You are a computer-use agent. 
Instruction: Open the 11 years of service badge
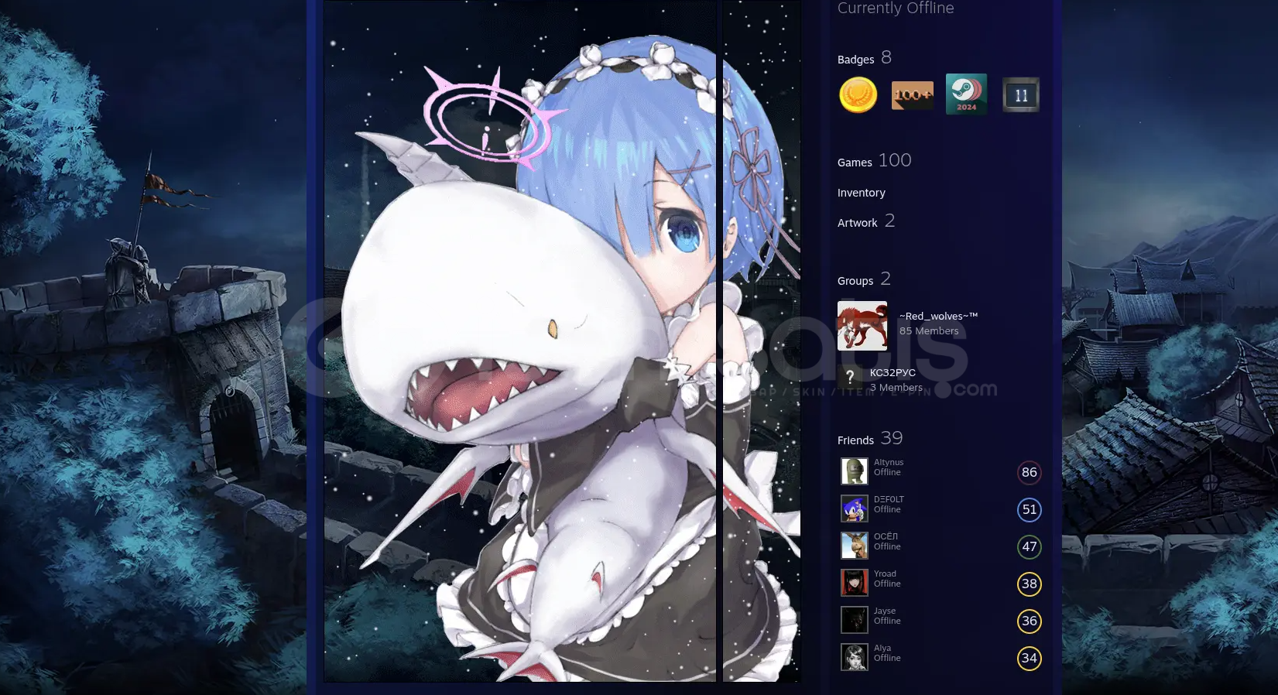tap(1021, 95)
